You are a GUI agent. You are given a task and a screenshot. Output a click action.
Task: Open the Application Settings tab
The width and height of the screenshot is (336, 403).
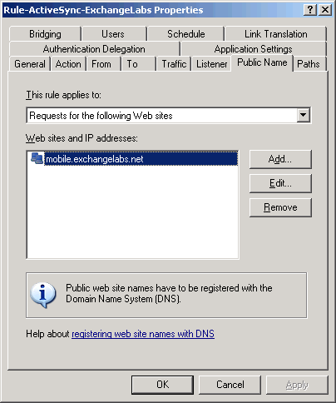click(253, 49)
